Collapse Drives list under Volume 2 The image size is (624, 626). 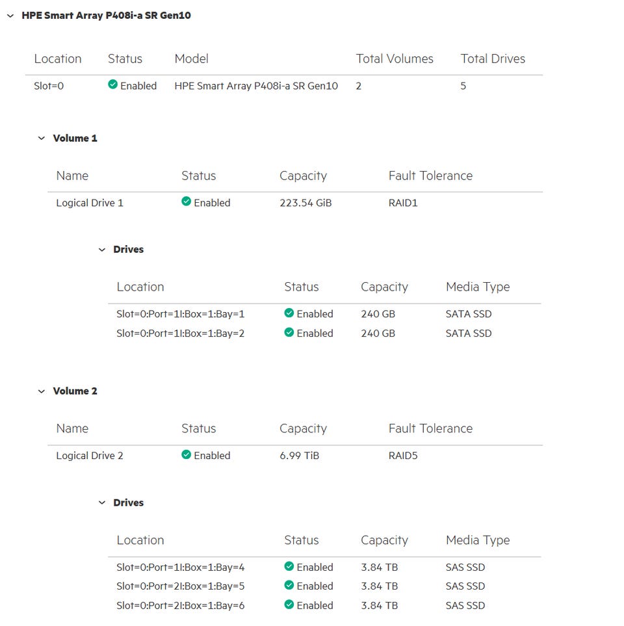tap(102, 502)
